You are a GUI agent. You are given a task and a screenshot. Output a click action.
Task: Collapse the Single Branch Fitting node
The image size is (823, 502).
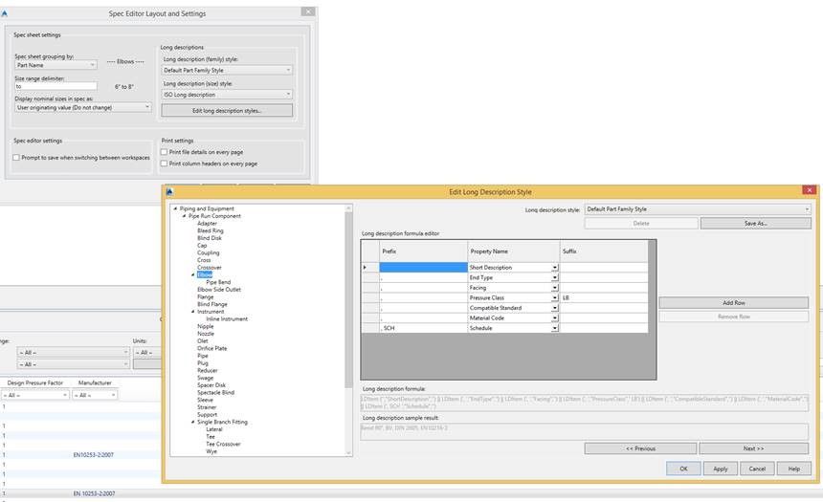point(193,422)
